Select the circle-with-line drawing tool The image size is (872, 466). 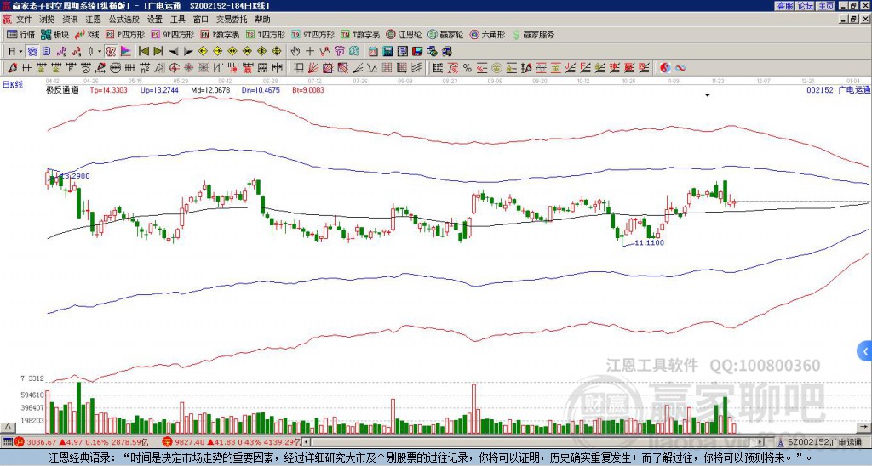pos(115,68)
